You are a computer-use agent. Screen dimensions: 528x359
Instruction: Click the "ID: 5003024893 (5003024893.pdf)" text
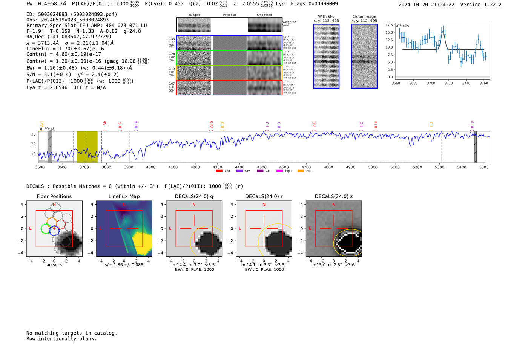click(72, 14)
